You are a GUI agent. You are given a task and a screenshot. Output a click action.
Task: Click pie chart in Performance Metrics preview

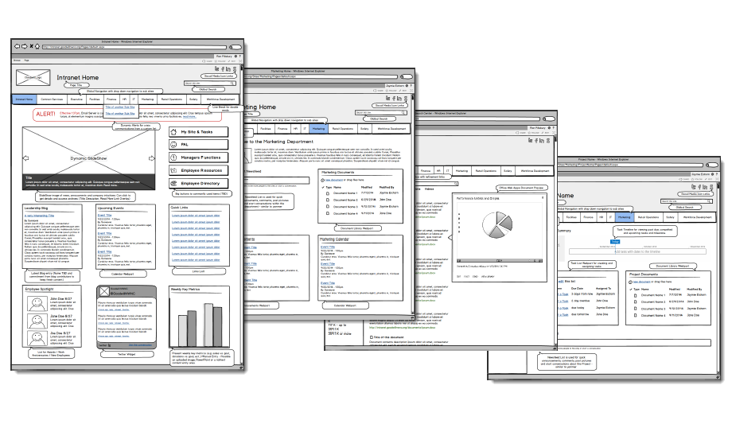[x=496, y=224]
